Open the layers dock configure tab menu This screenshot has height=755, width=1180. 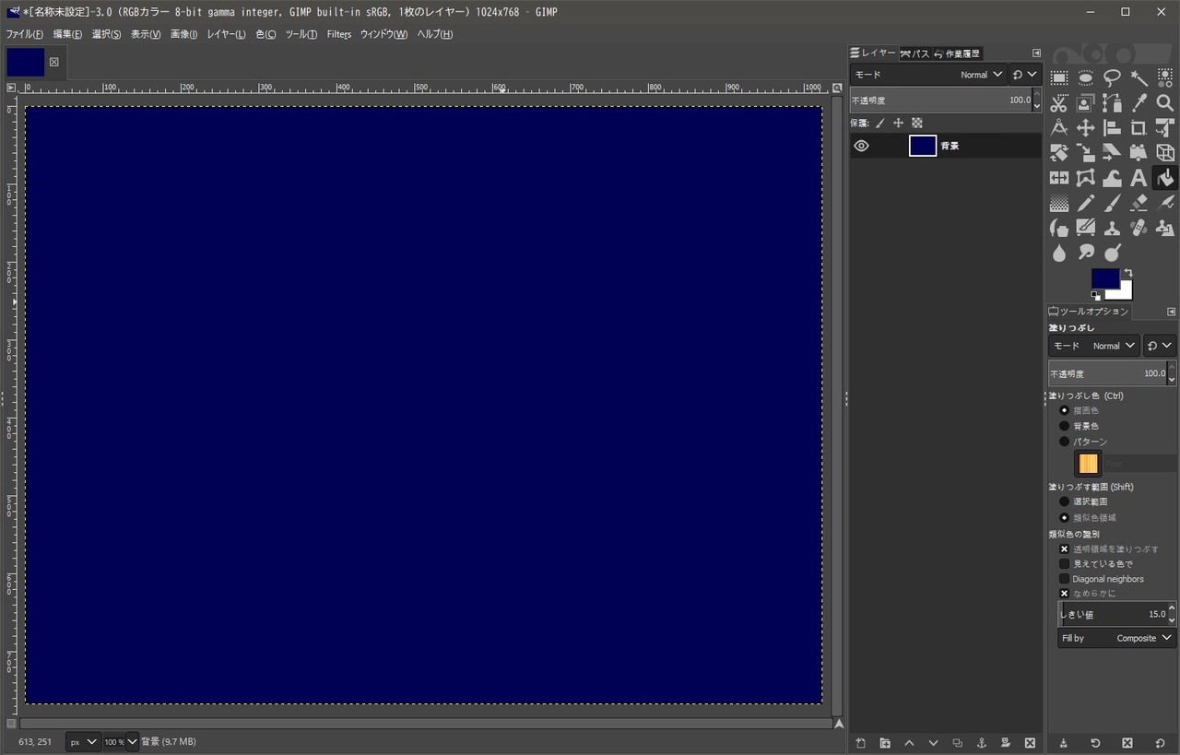click(x=1036, y=53)
